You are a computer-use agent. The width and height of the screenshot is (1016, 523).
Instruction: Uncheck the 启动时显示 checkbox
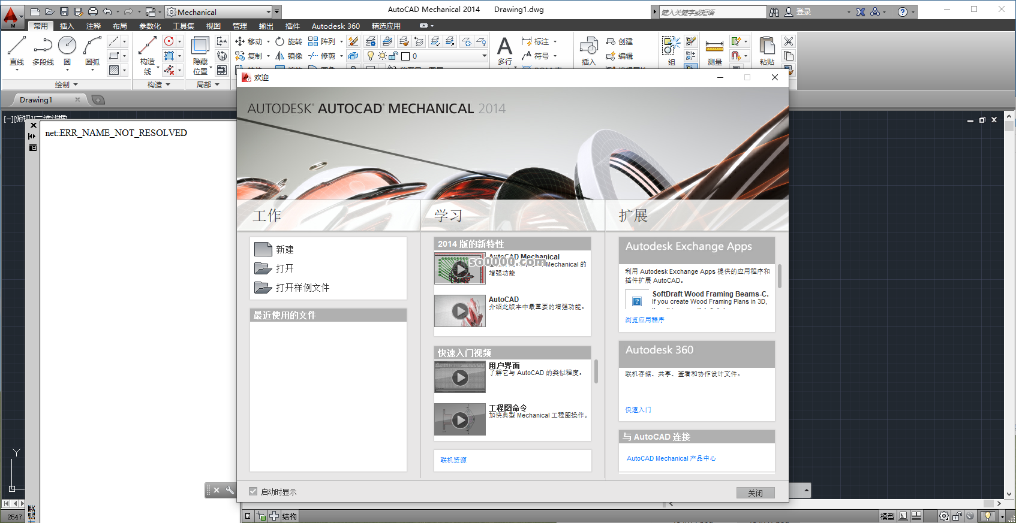[253, 492]
